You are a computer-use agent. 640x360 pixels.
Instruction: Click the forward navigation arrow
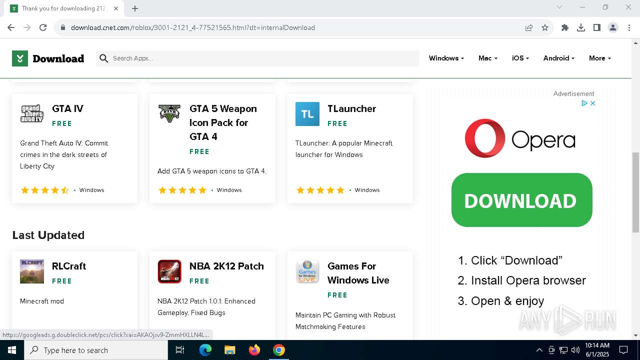coord(27,27)
